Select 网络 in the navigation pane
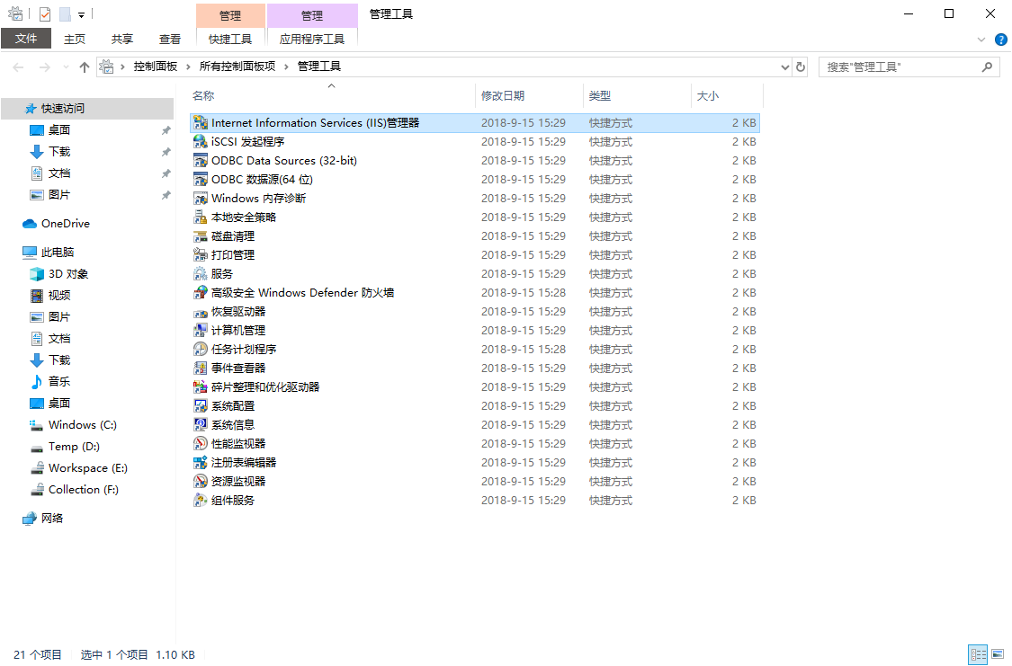 pyautogui.click(x=51, y=519)
